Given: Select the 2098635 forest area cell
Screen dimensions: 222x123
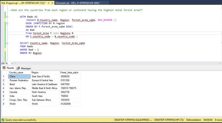Looking at the screenshot, I should (70, 76).
